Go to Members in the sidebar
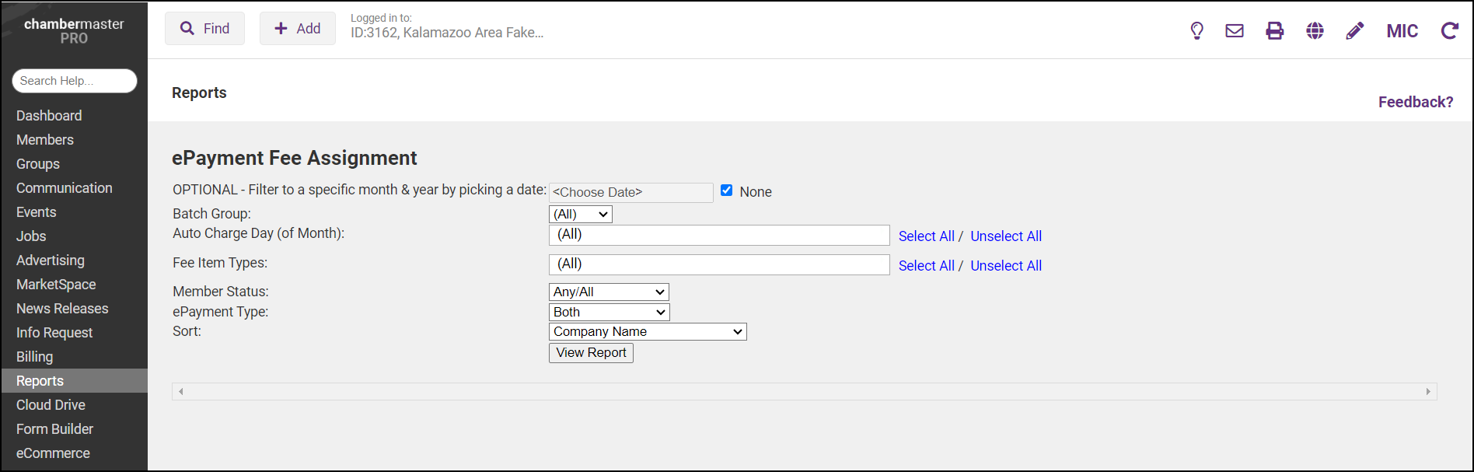This screenshot has width=1474, height=472. coord(45,140)
